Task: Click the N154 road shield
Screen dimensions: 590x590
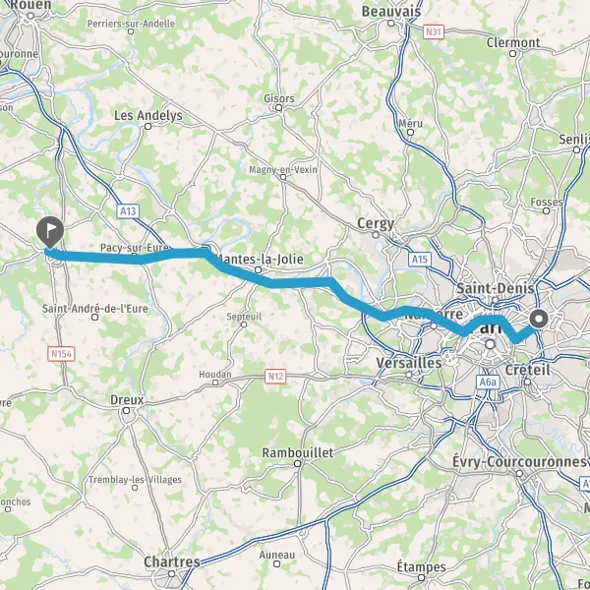Action: pyautogui.click(x=61, y=354)
